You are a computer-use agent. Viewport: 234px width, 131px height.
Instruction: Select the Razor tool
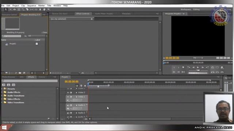(27, 9)
